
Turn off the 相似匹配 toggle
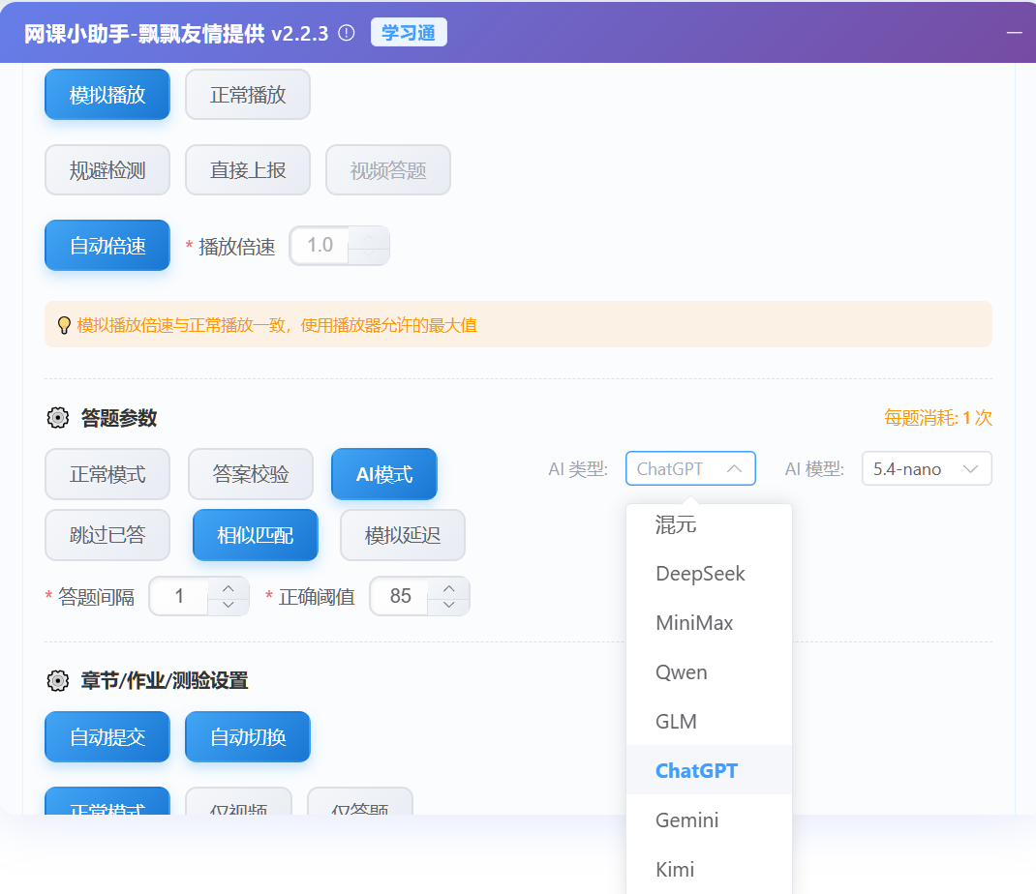coord(255,535)
